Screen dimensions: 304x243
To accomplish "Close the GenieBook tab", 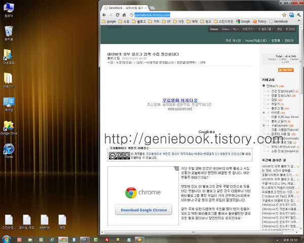I will (x=145, y=8).
